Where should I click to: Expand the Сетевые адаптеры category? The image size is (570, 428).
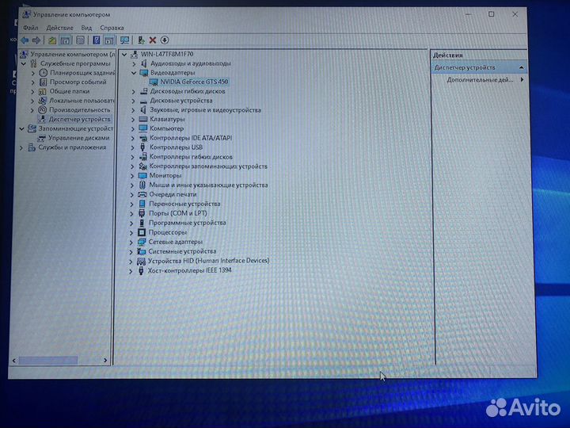pos(132,242)
